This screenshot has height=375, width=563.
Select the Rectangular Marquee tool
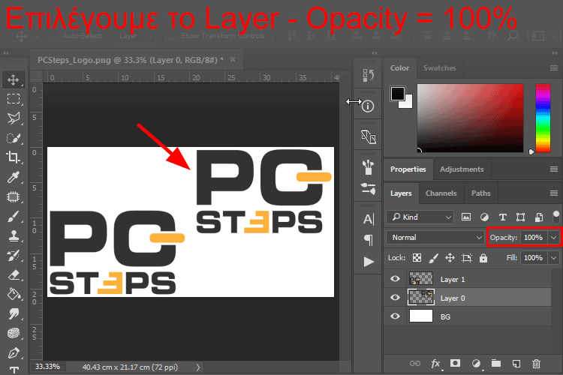tap(14, 99)
